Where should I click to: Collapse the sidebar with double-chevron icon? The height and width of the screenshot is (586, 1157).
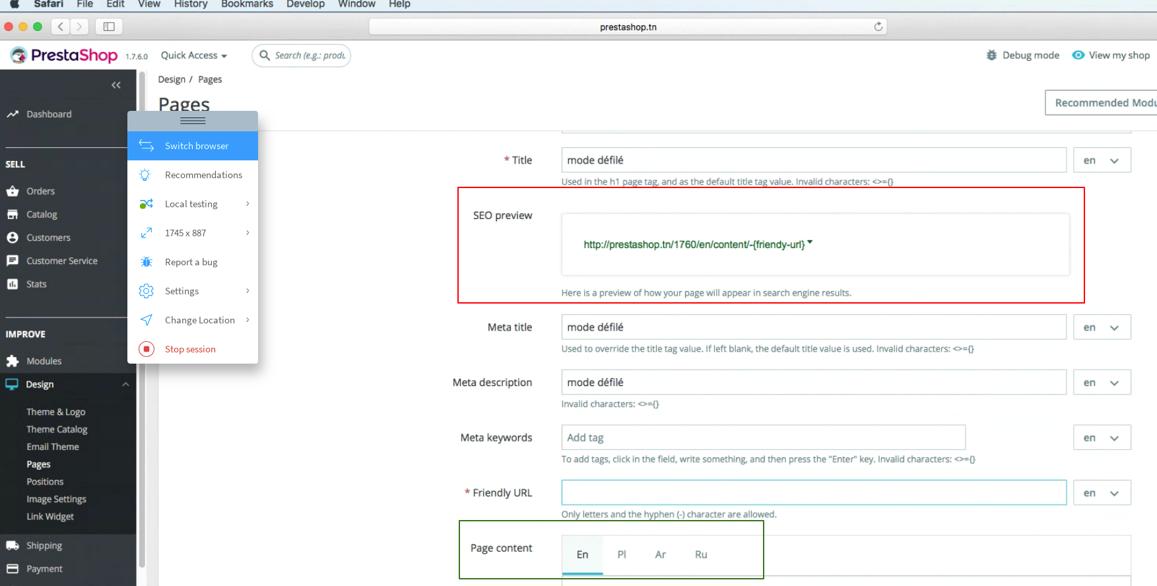pyautogui.click(x=116, y=85)
